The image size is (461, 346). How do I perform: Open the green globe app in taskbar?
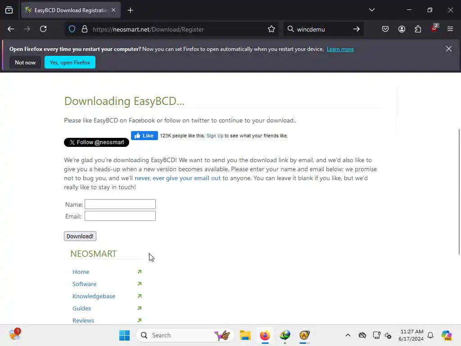tap(285, 335)
